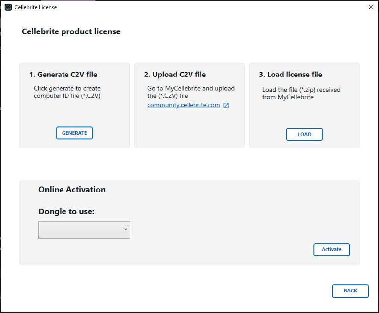Click the 'Go to MyCellebrite and upload' instruction
The height and width of the screenshot is (313, 379).
point(191,89)
